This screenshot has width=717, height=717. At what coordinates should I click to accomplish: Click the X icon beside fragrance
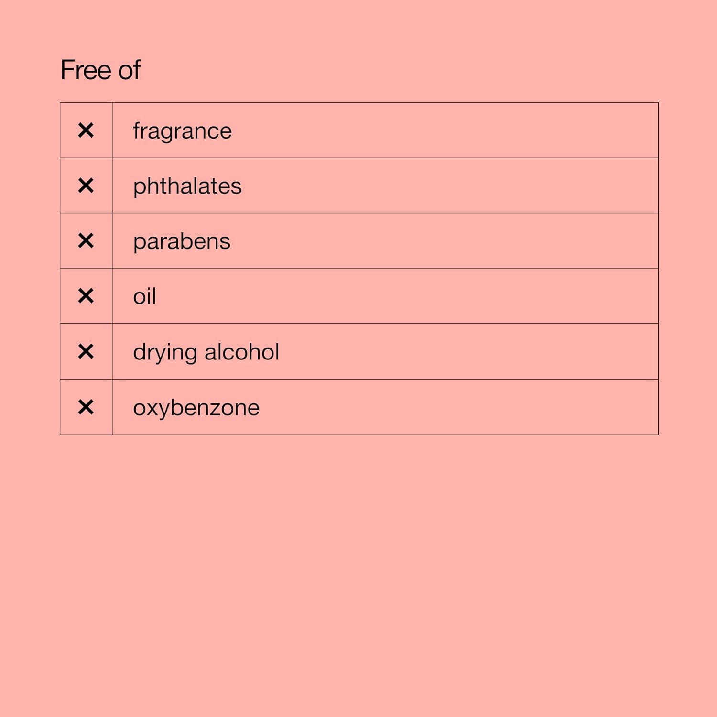click(86, 130)
